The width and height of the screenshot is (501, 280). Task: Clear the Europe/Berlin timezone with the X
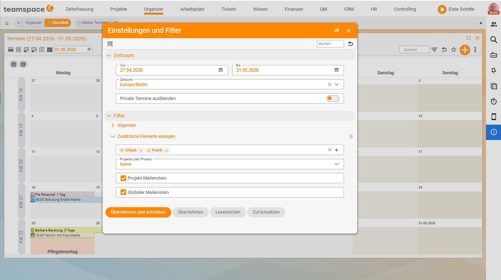click(330, 85)
